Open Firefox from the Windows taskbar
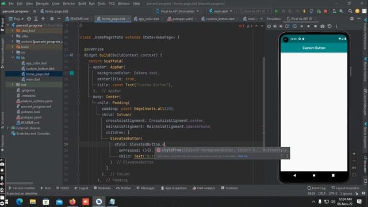The height and width of the screenshot is (207, 368). [72, 201]
